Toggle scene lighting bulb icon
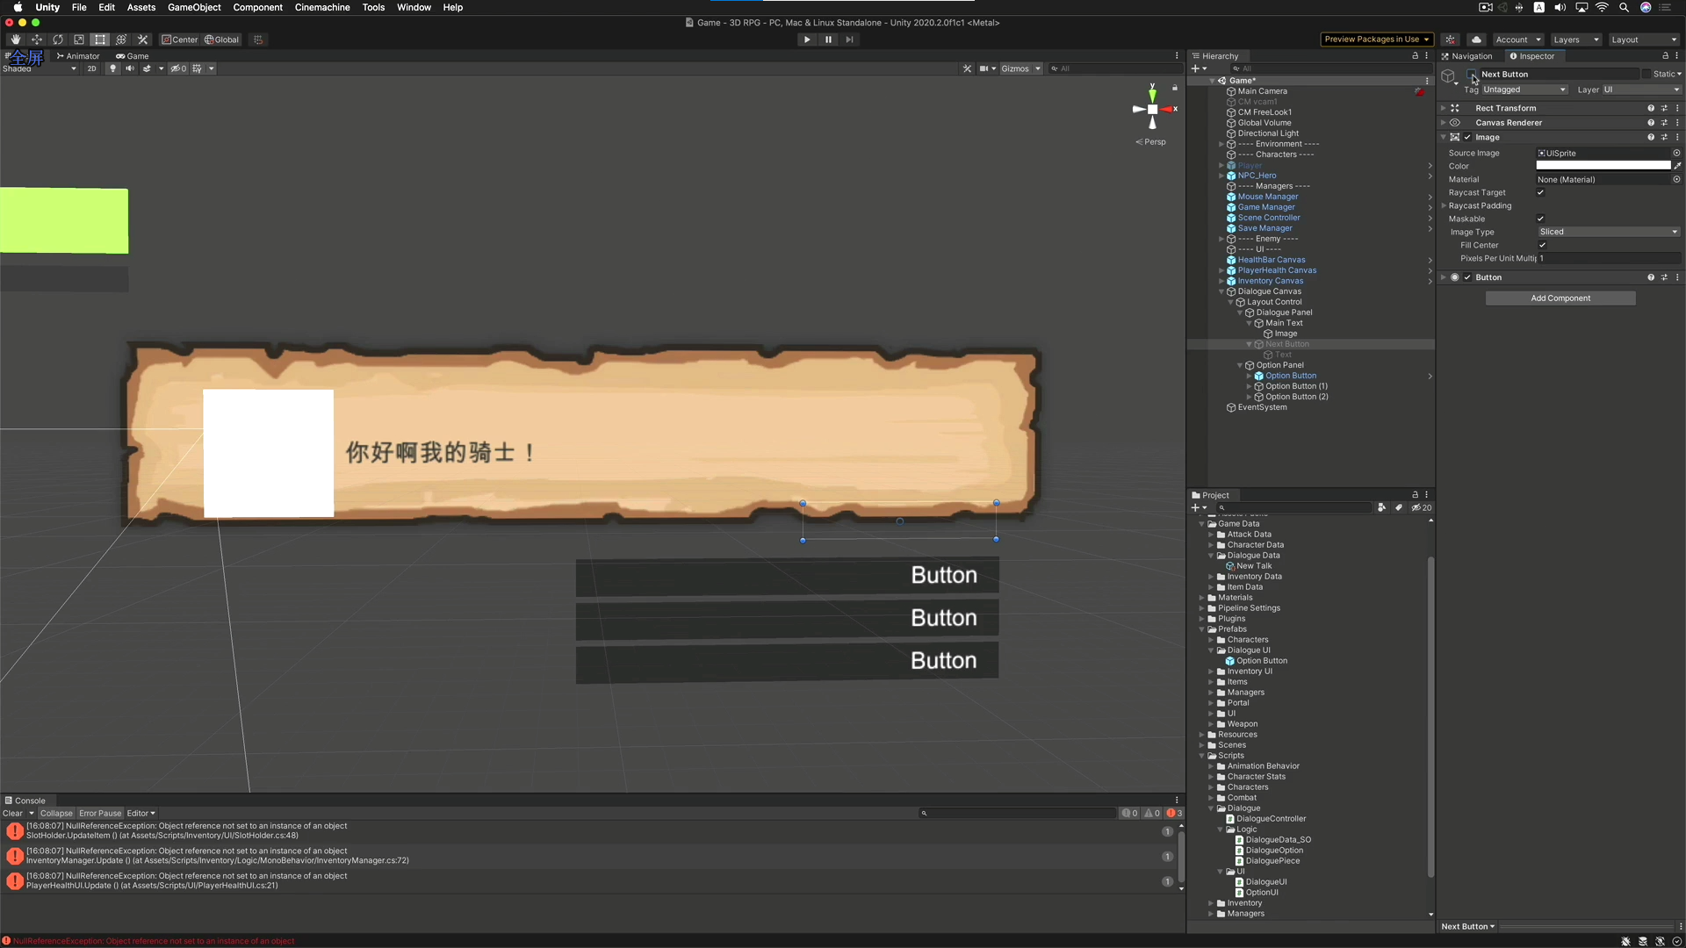Screen dimensions: 1686x948 (112, 68)
